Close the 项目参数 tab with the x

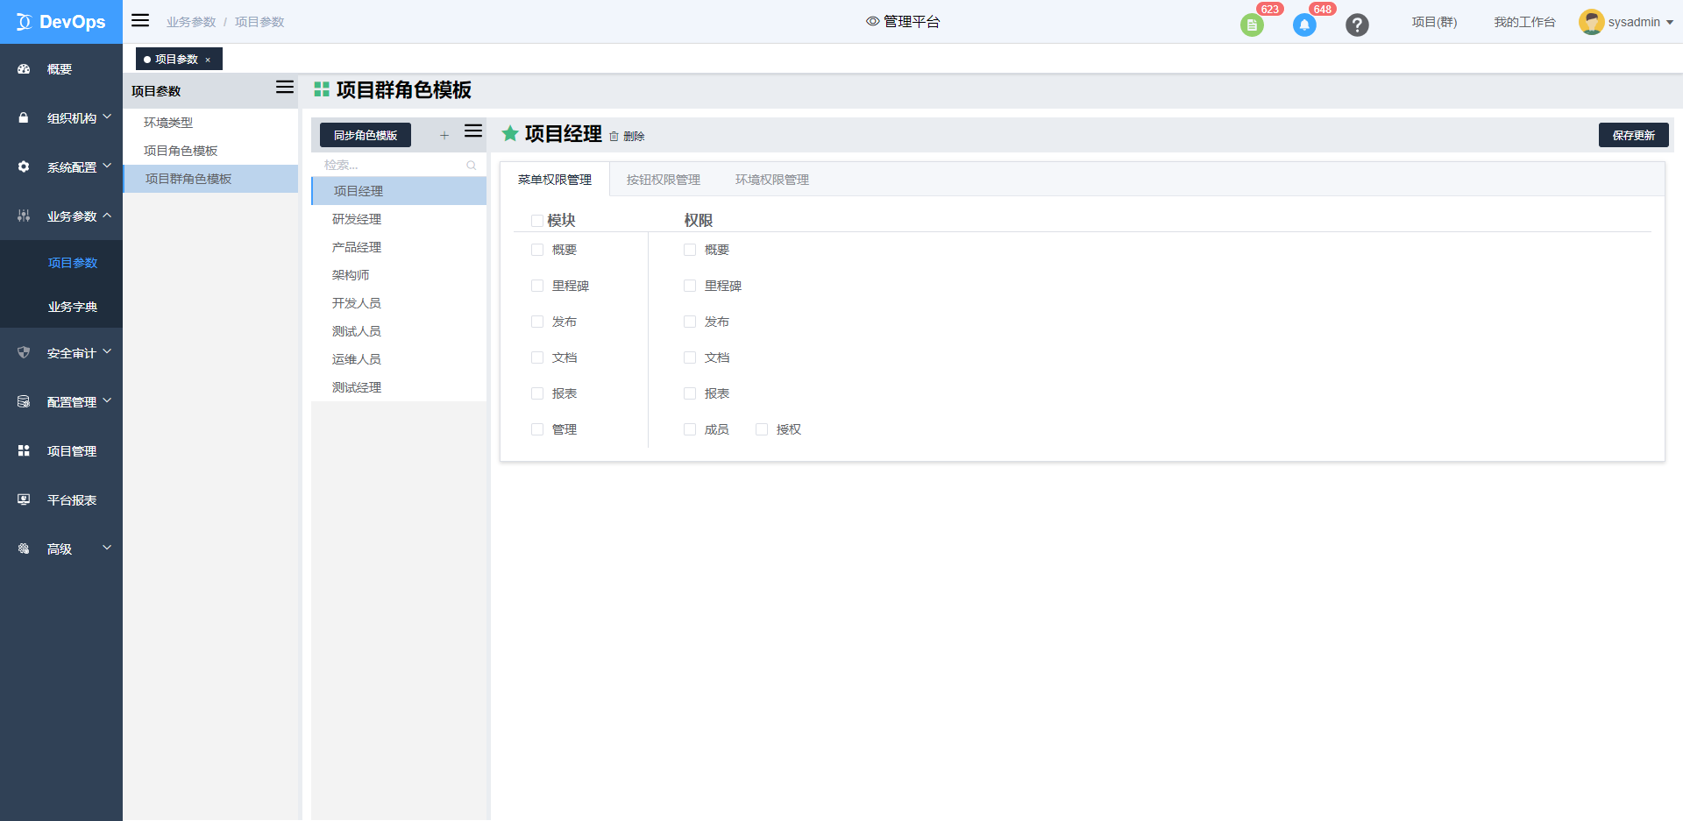click(208, 60)
